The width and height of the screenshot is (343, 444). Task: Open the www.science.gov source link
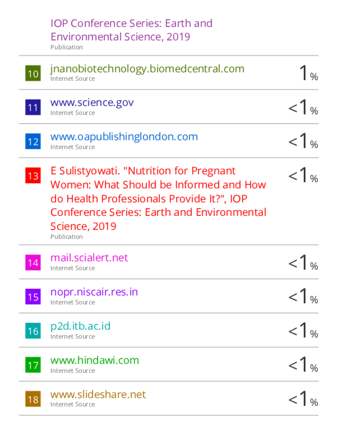92,102
